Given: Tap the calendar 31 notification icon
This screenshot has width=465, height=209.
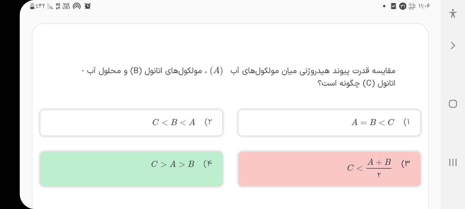Looking at the screenshot, I should (x=403, y=6).
